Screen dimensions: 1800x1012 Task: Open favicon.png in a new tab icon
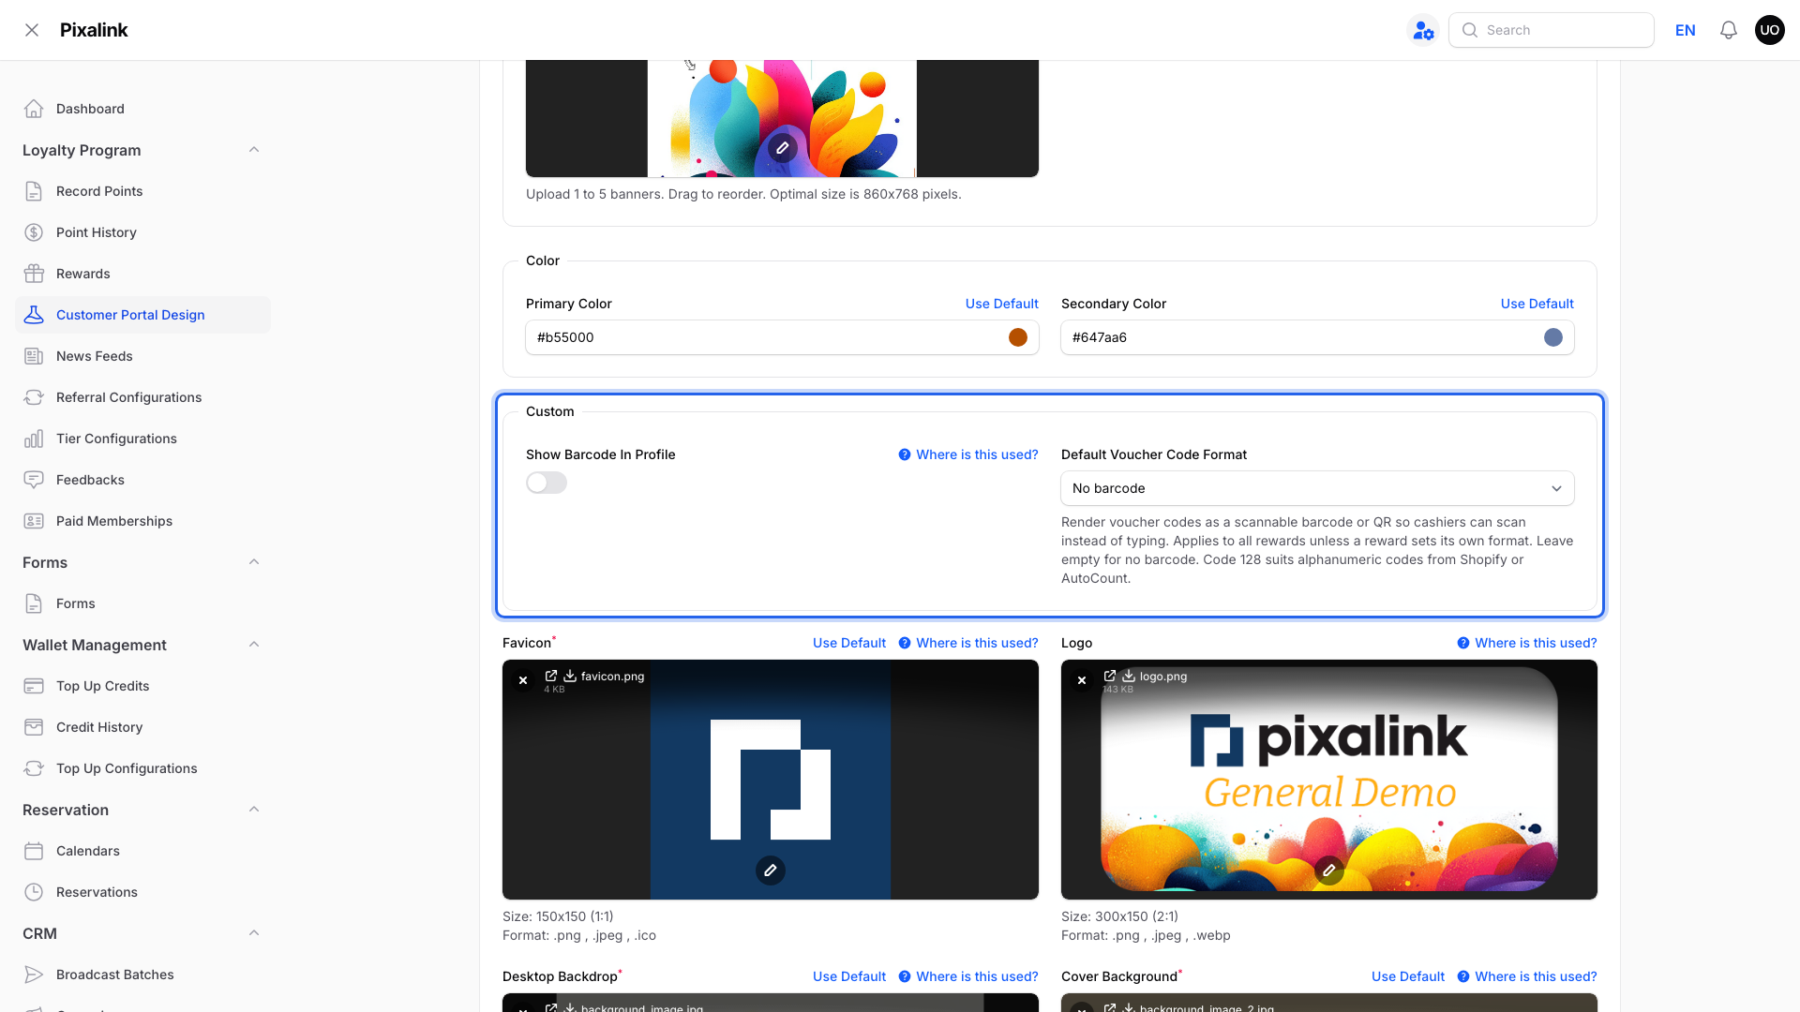(551, 676)
